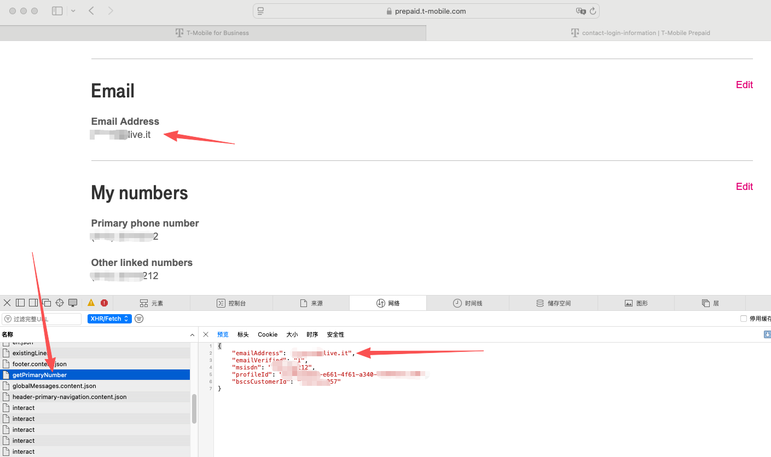Click the blue download/export icon at right

click(x=768, y=334)
